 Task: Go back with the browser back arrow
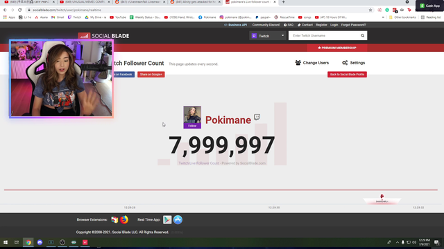coord(5,10)
